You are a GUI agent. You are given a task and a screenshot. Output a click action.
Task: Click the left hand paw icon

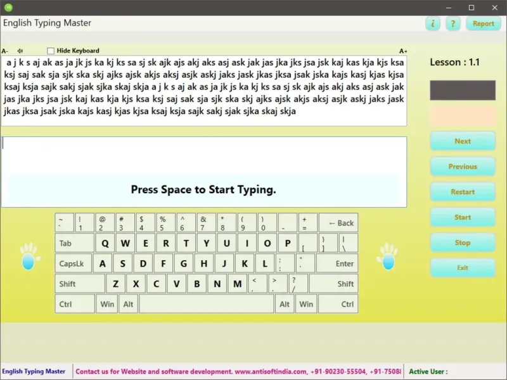tap(27, 256)
